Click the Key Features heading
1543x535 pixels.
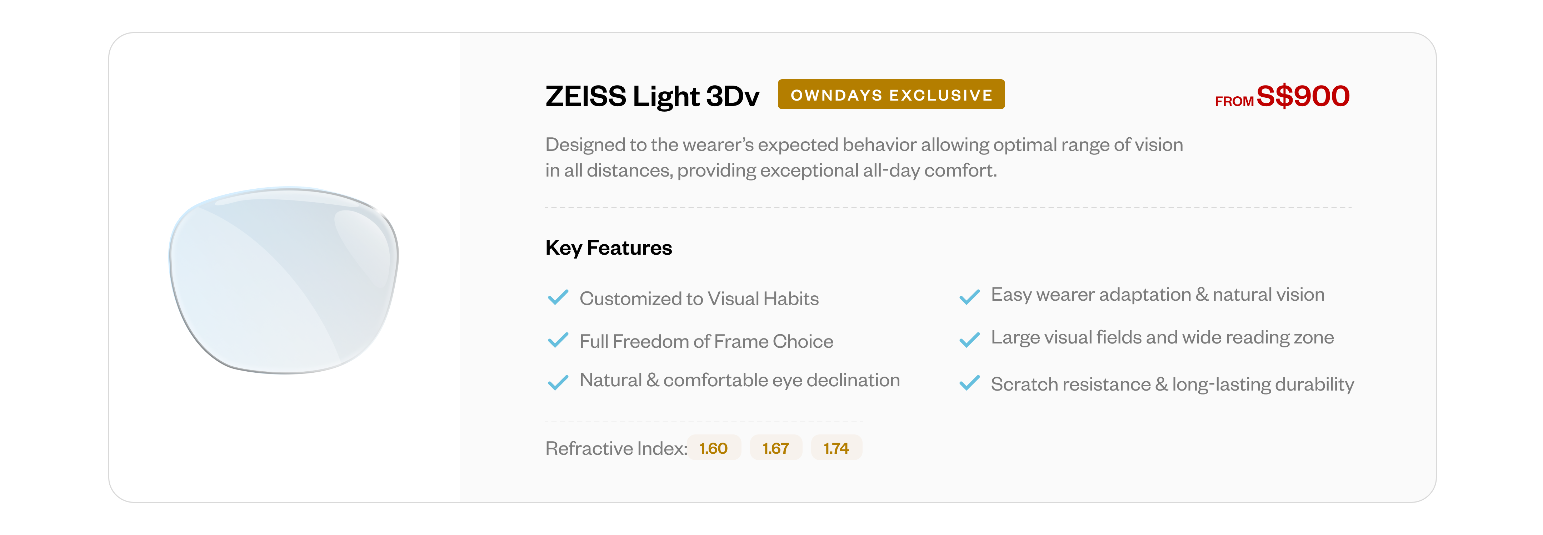[x=608, y=248]
